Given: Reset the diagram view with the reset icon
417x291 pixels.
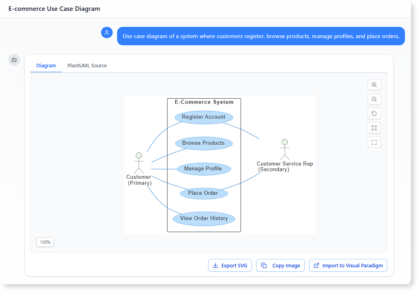Looking at the screenshot, I should click(374, 113).
